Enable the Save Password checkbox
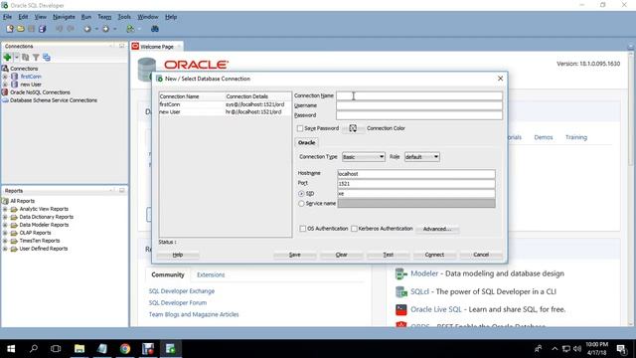 300,128
